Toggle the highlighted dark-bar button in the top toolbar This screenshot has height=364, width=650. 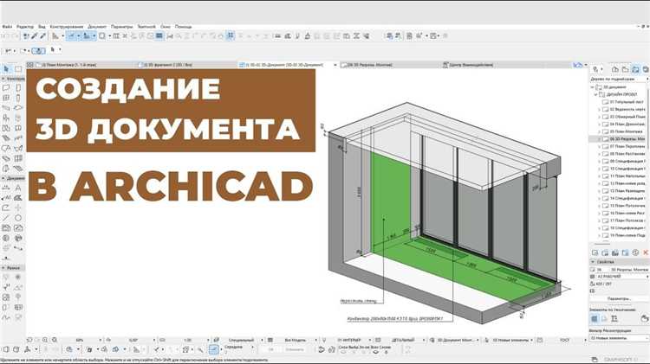click(159, 36)
